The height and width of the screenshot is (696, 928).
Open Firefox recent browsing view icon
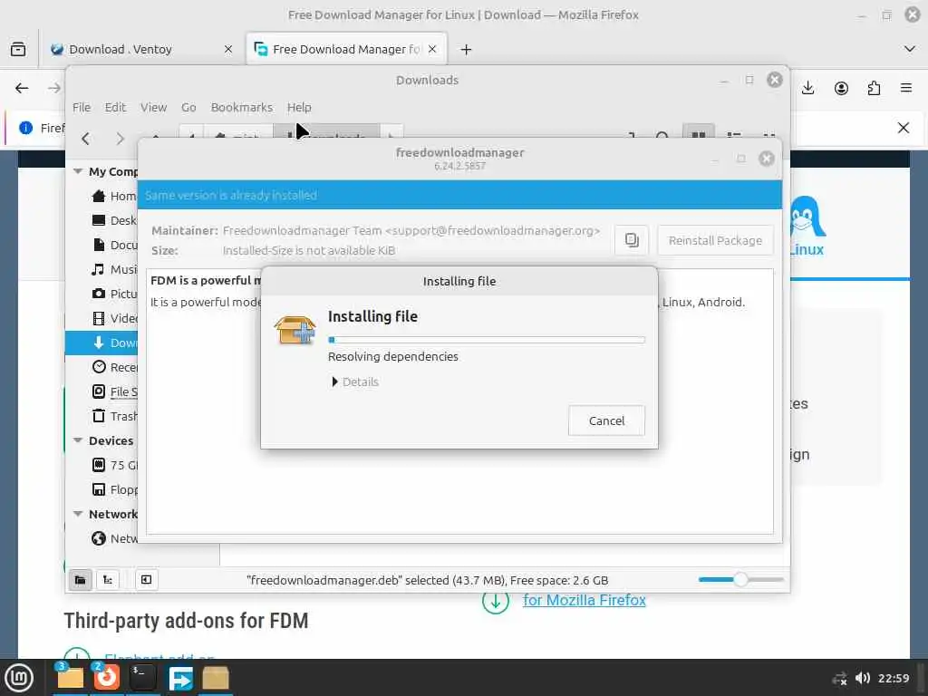pos(18,49)
